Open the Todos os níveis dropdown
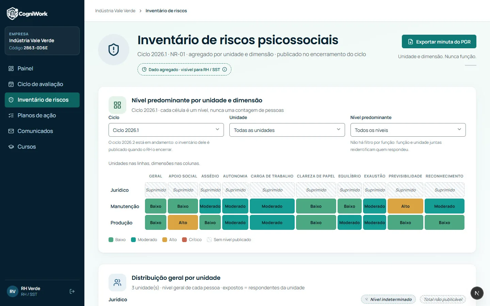 click(x=408, y=130)
